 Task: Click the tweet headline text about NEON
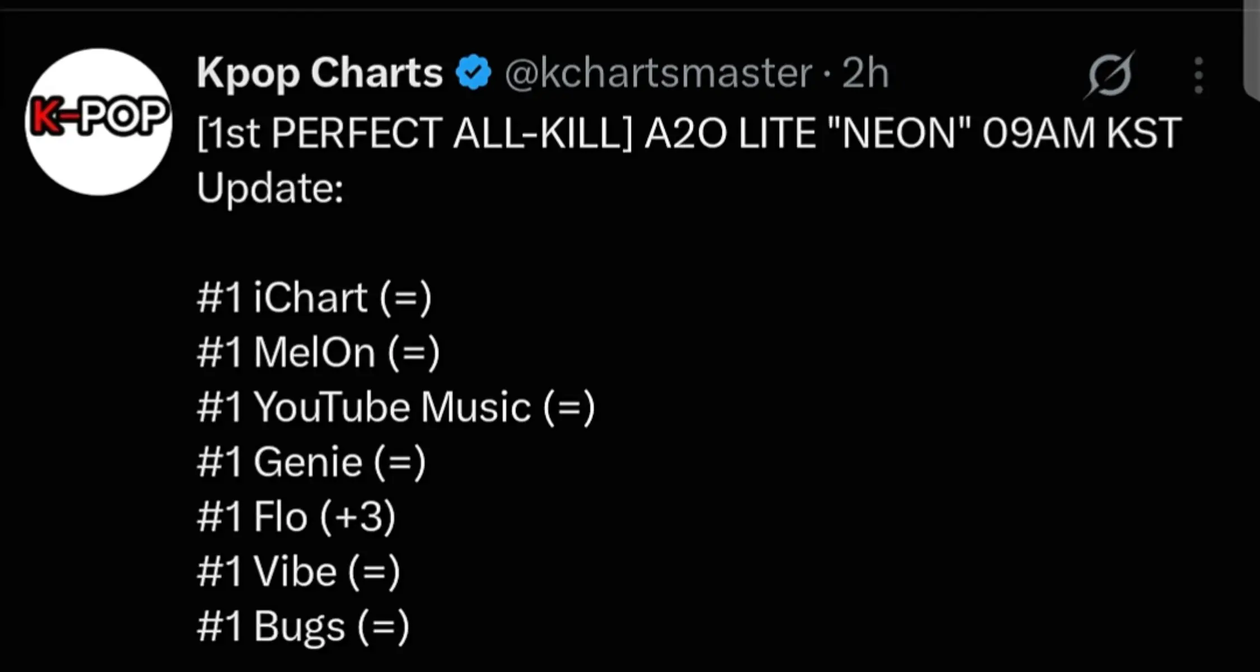pos(689,160)
